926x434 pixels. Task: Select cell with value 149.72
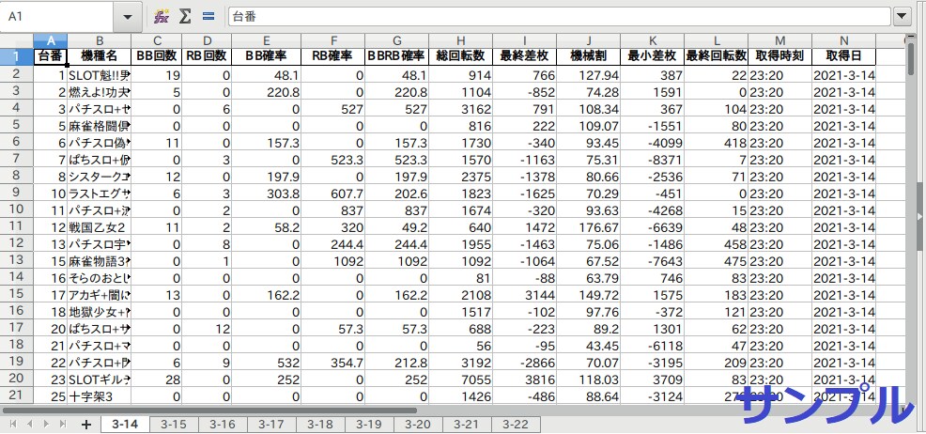pyautogui.click(x=588, y=294)
